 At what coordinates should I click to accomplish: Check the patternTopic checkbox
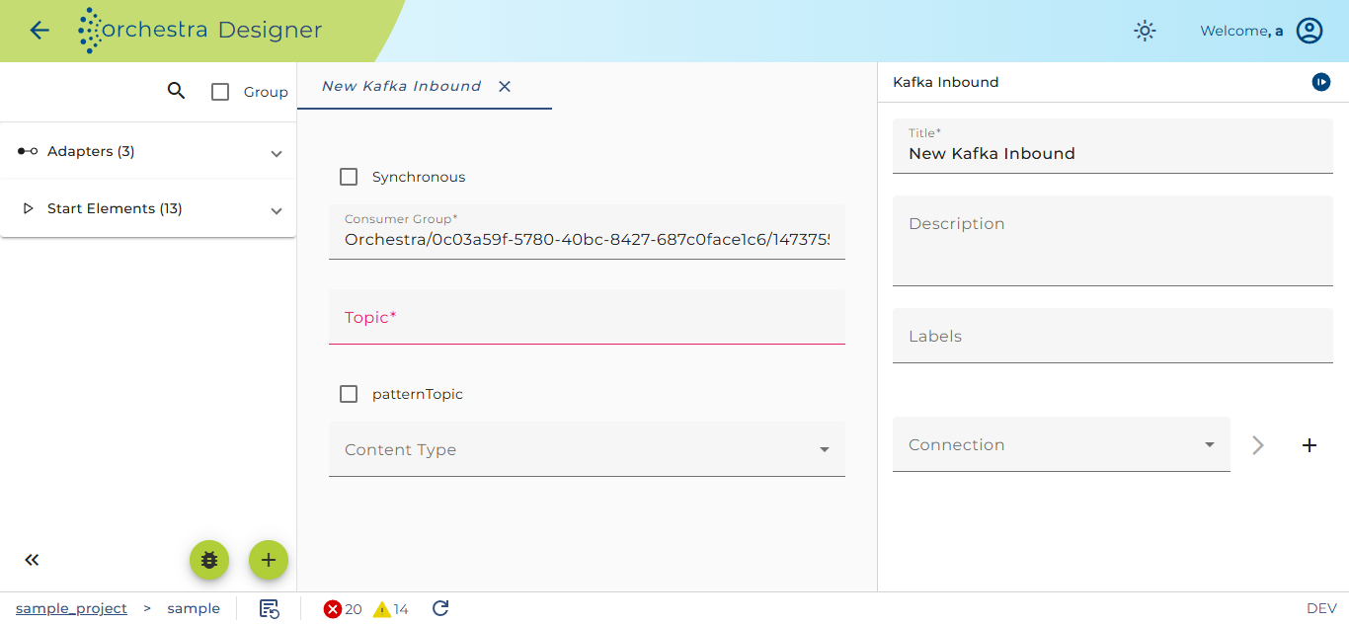349,394
